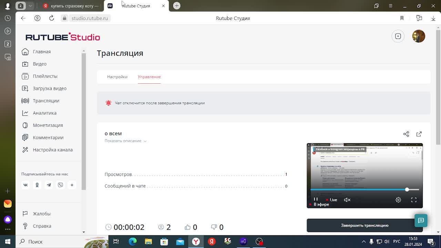Click the Viber social icon
The image size is (441, 248).
click(x=60, y=185)
